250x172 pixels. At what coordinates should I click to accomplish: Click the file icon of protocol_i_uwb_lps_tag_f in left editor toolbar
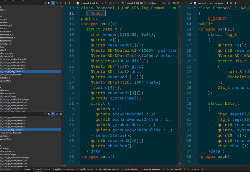click(78, 3)
